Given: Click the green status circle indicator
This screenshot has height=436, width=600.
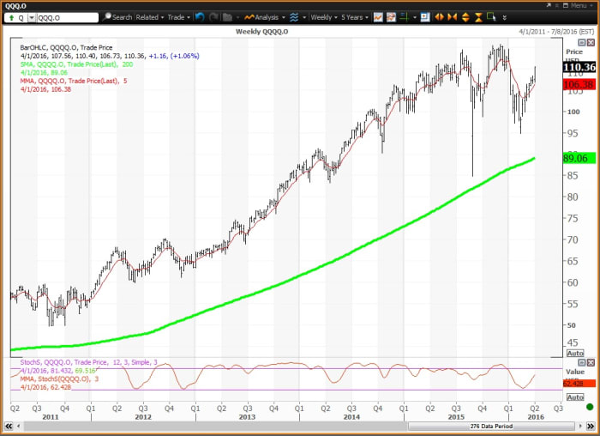Looking at the screenshot, I should 590,407.
